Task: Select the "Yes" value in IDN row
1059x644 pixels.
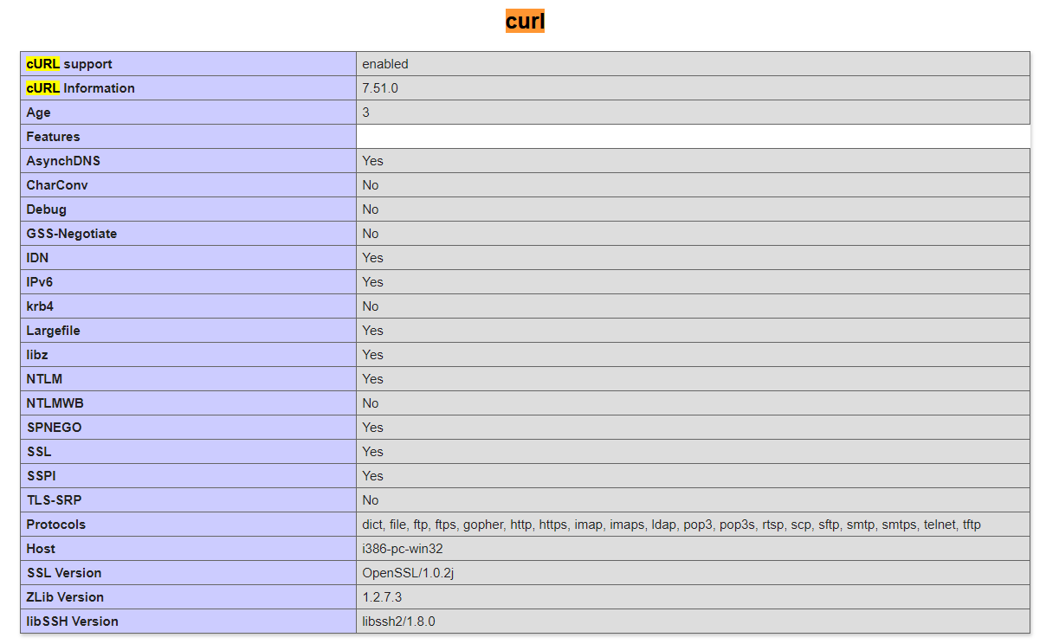Action: pos(372,258)
